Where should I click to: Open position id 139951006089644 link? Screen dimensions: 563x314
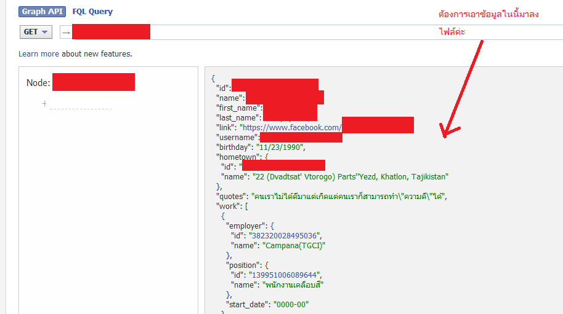pos(285,275)
